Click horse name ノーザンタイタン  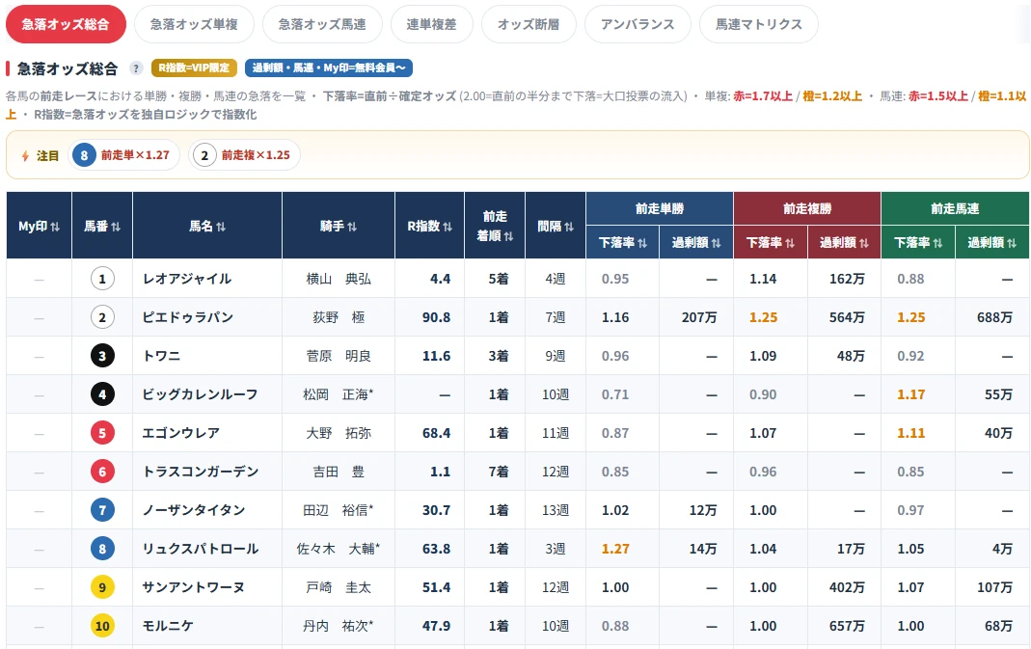193,510
